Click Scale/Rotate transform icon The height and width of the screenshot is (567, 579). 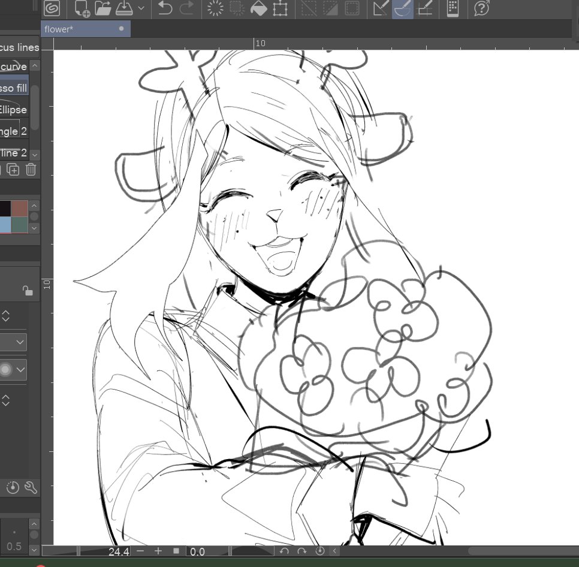281,8
